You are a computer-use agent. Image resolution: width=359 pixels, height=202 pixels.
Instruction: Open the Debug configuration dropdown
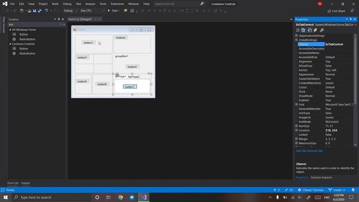click(x=70, y=11)
